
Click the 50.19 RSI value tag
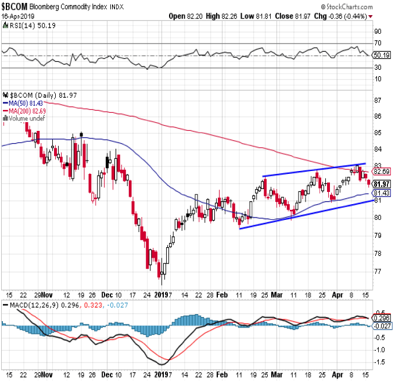[x=379, y=55]
